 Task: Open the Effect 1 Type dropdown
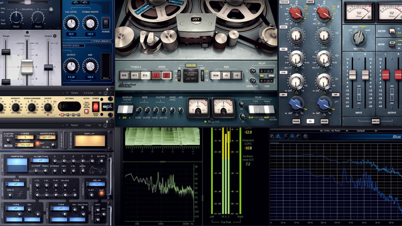pyautogui.click(x=16, y=208)
